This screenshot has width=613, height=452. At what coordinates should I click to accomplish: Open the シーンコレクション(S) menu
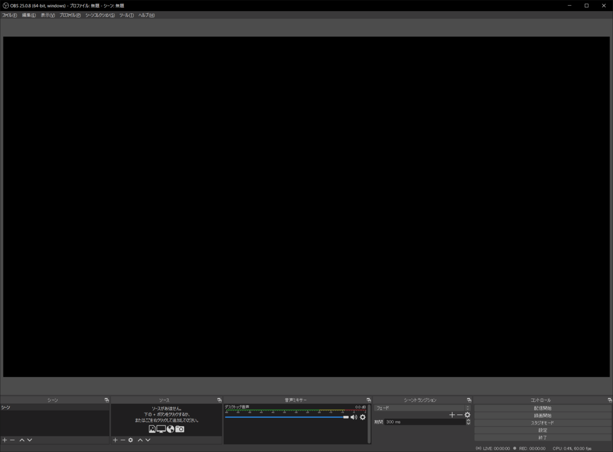click(x=100, y=15)
